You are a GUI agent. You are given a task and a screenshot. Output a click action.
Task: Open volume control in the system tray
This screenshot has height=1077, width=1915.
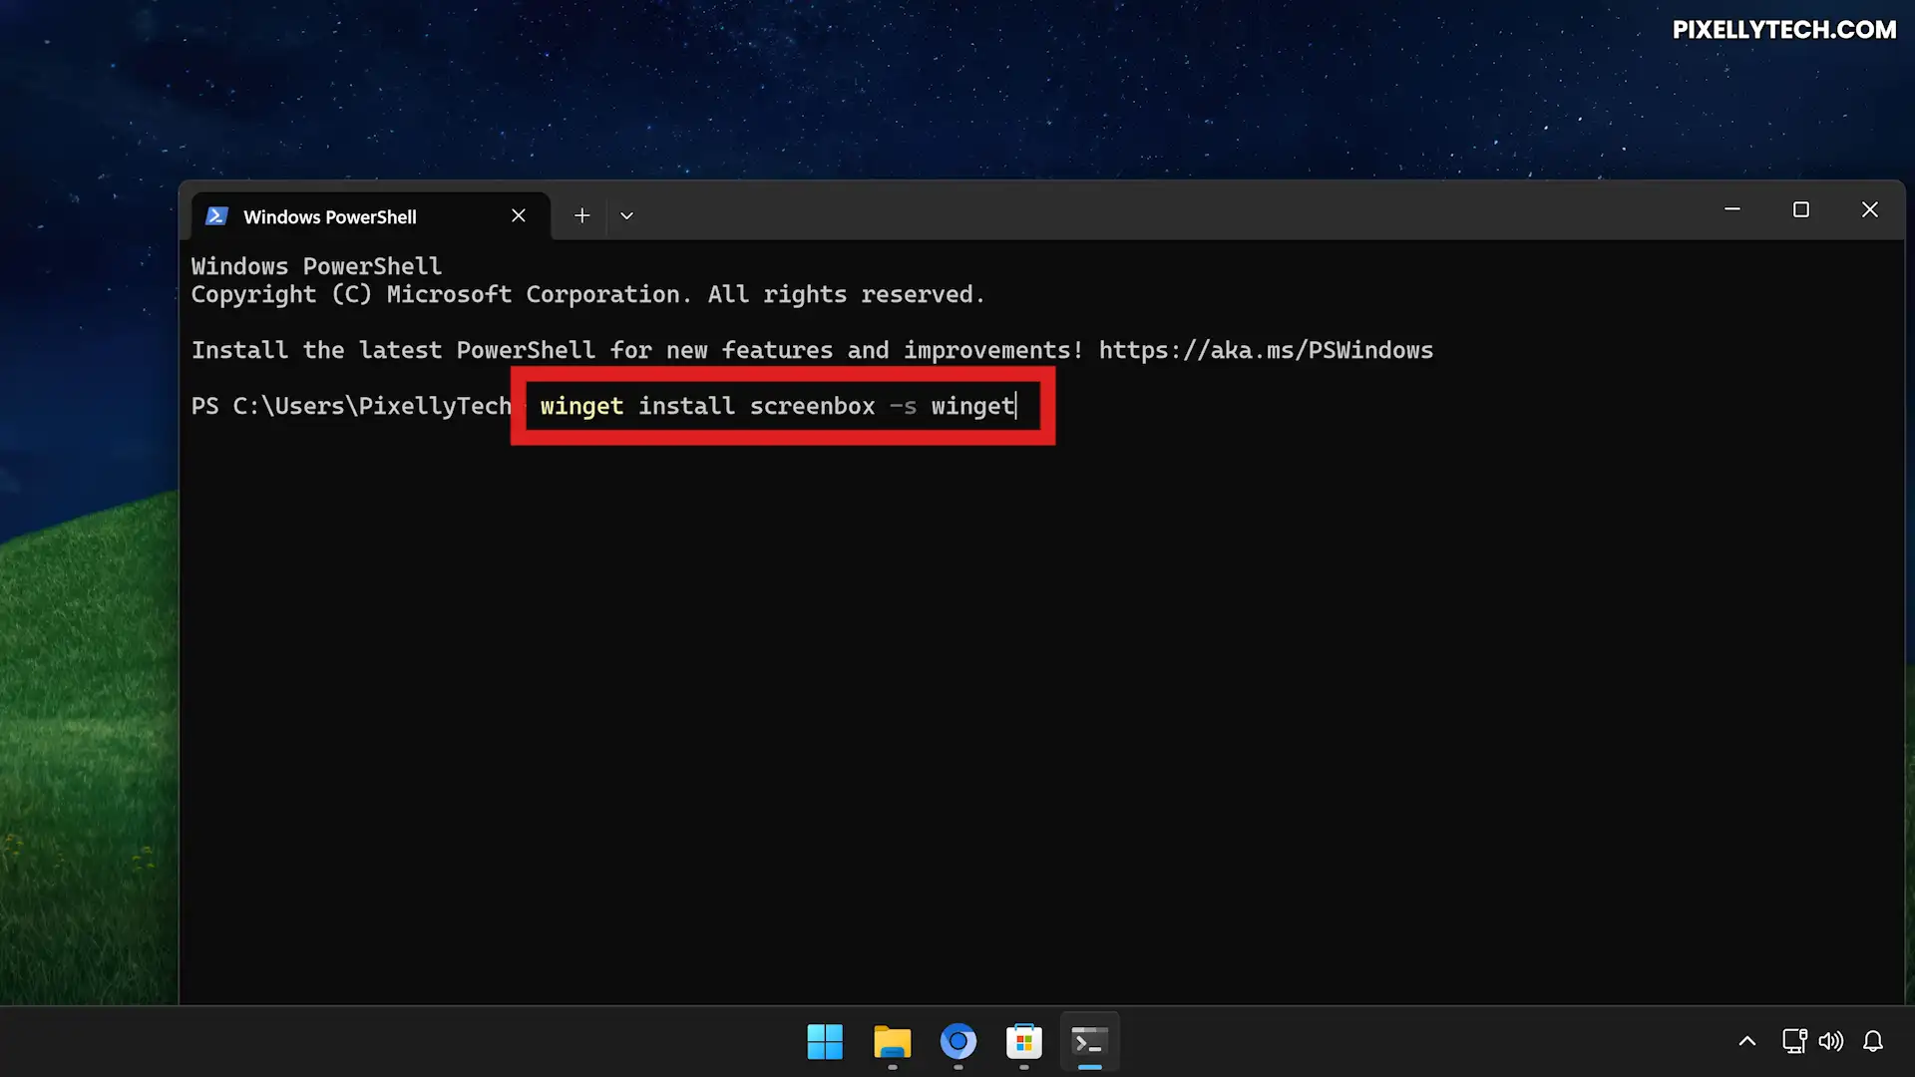[x=1831, y=1042]
